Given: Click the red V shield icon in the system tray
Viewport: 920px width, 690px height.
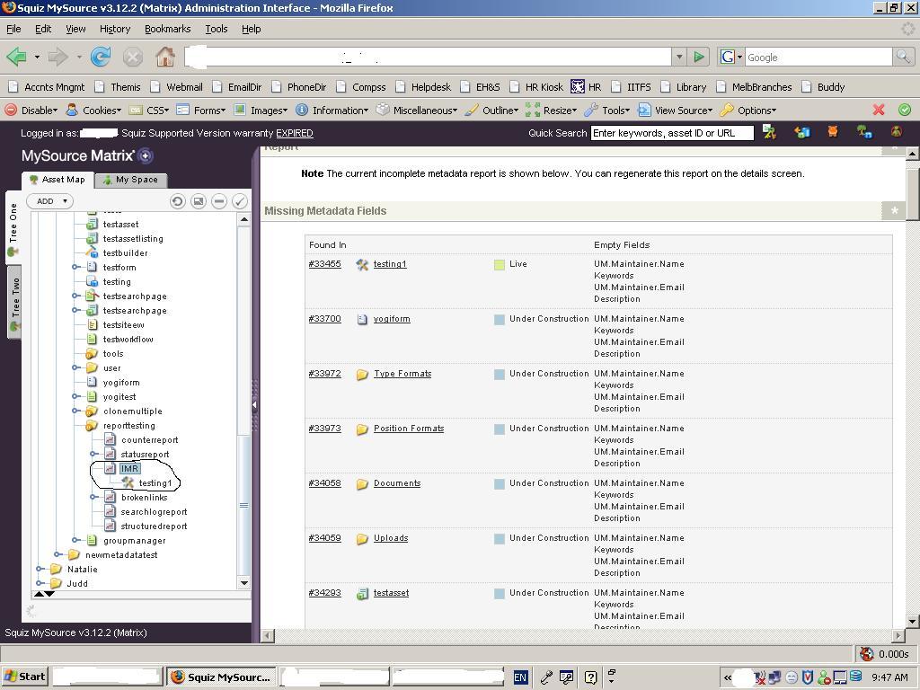Looking at the screenshot, I should coord(808,677).
